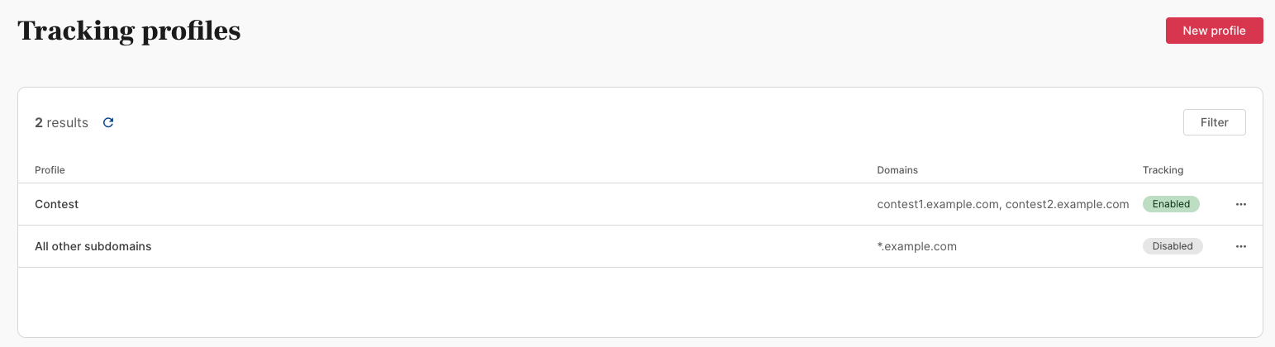
Task: Click the Domains column header
Action: point(897,170)
